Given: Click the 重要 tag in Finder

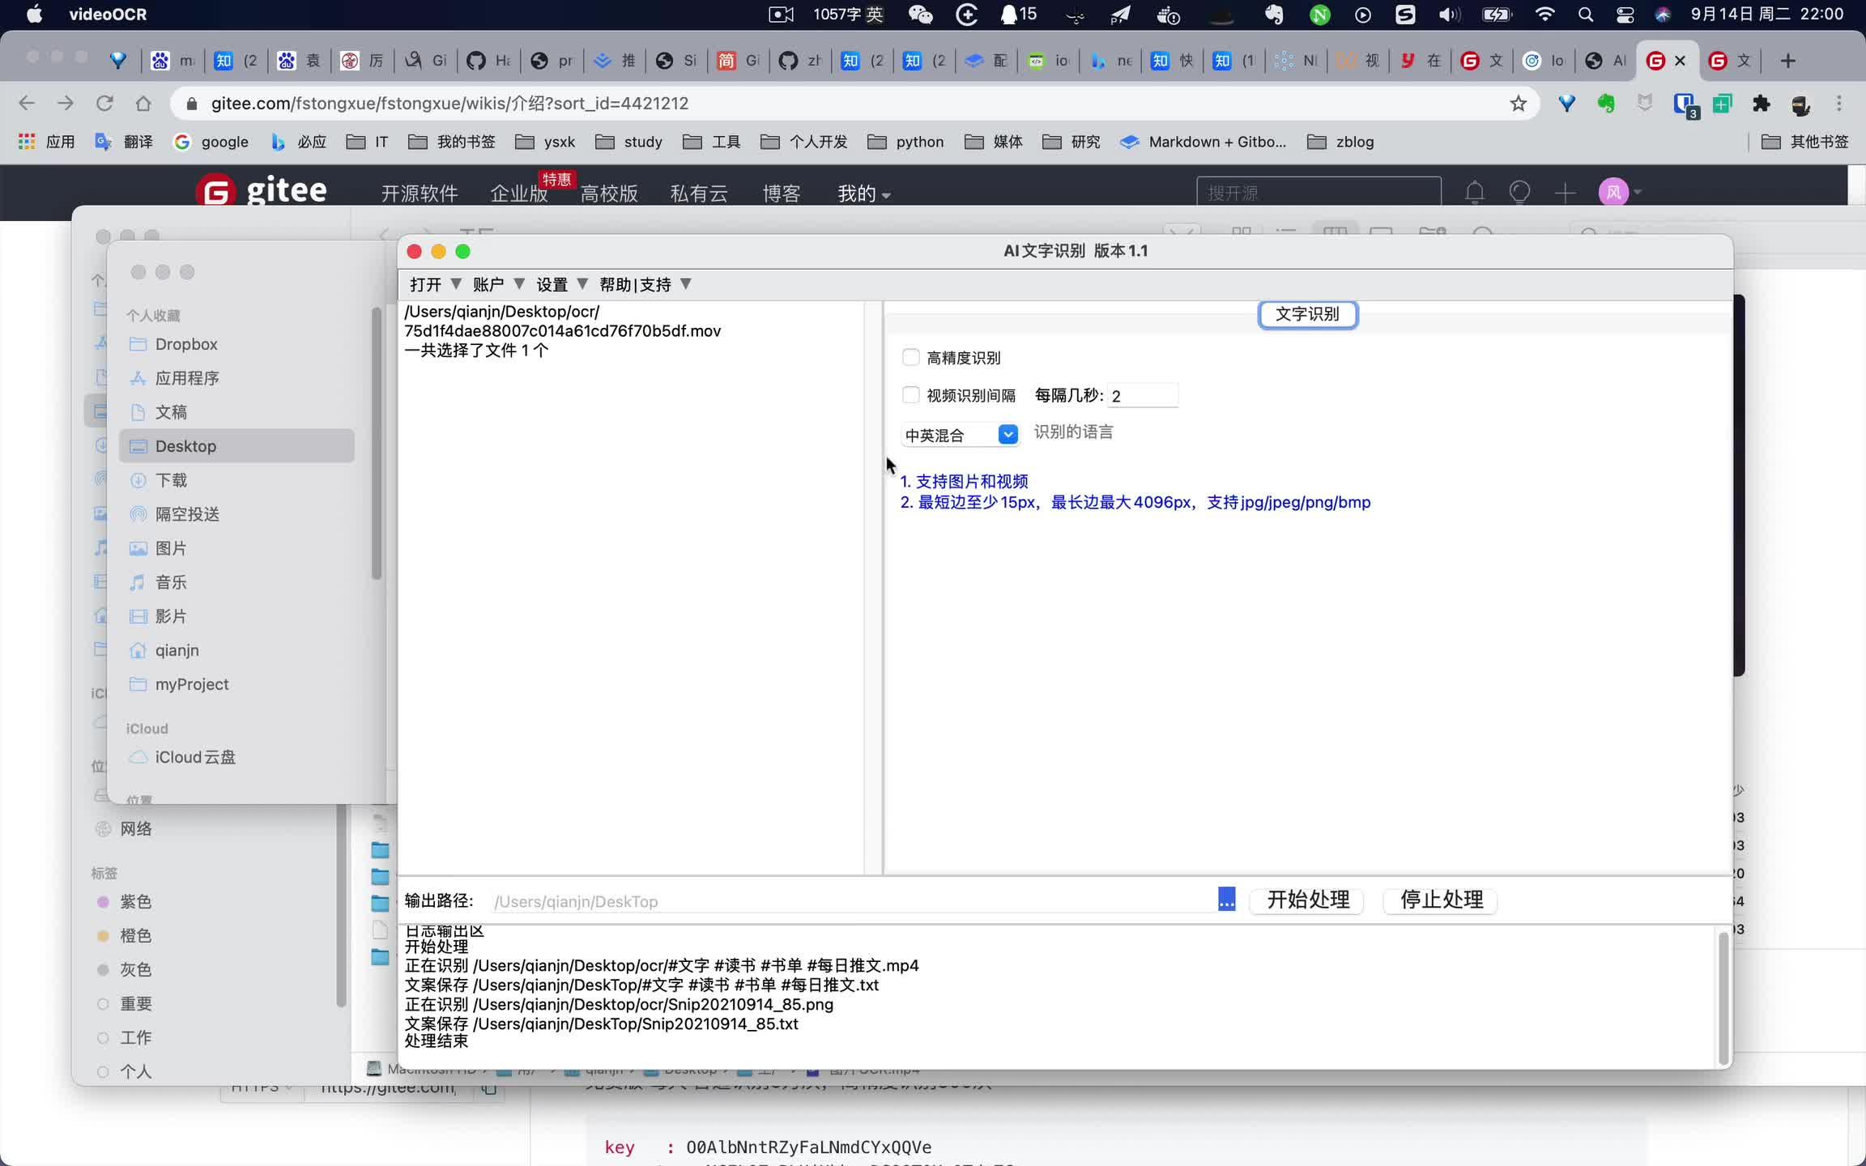Looking at the screenshot, I should pos(134,1003).
